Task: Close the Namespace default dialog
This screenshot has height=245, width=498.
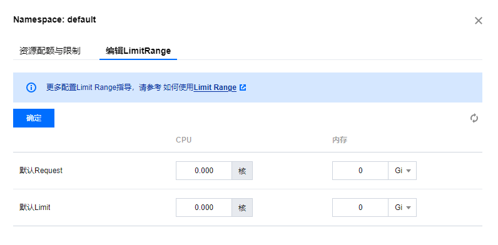Action: click(x=479, y=21)
